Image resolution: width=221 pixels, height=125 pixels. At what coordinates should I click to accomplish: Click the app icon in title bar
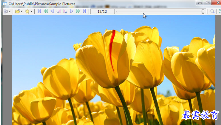point(5,4)
